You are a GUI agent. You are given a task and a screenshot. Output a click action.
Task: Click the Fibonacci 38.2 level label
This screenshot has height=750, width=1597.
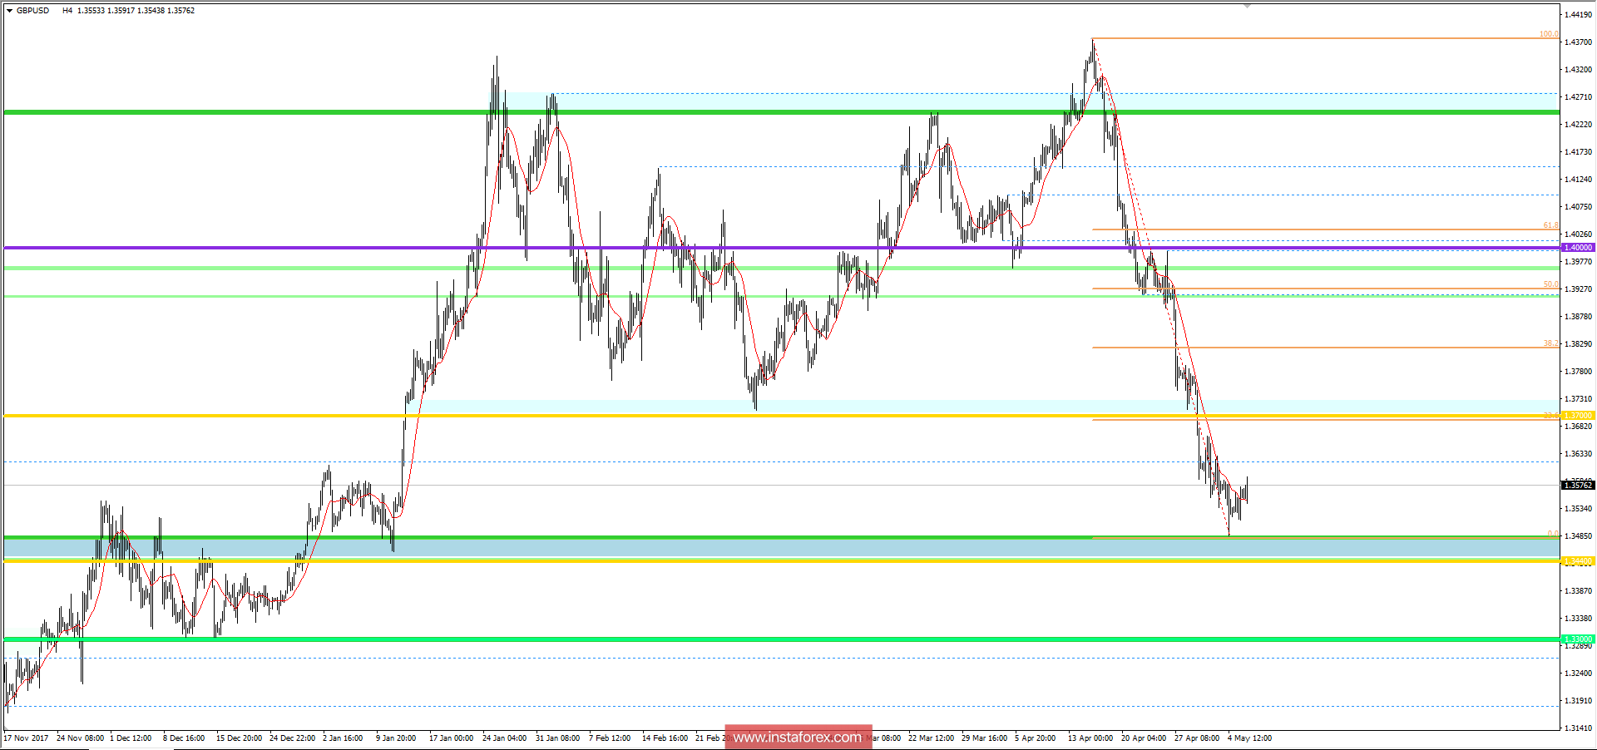point(1550,343)
